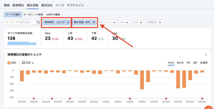
Task: Open the 概要 tab
Action: (7, 5)
